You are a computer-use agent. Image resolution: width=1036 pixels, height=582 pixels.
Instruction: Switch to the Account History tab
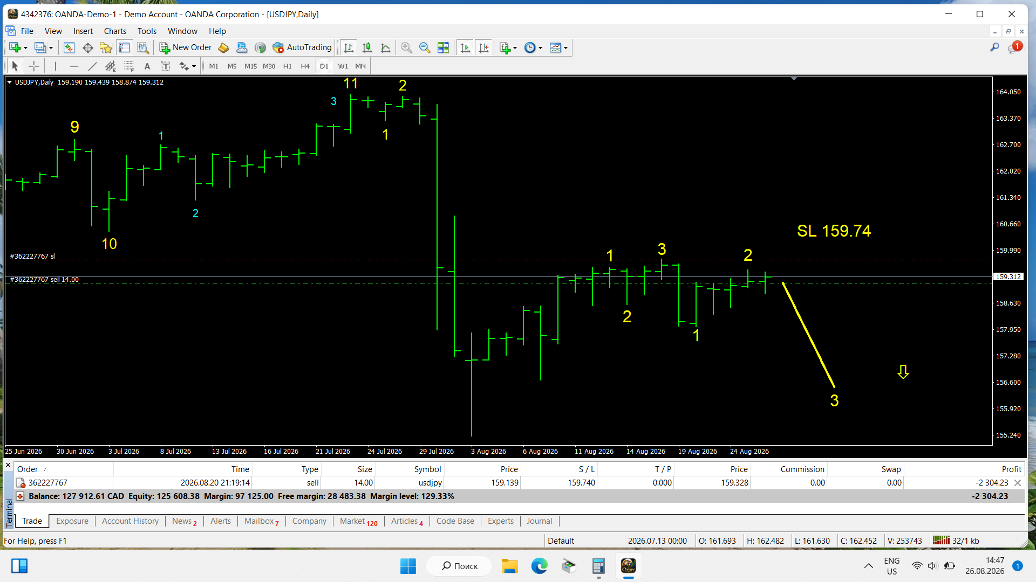coord(130,521)
